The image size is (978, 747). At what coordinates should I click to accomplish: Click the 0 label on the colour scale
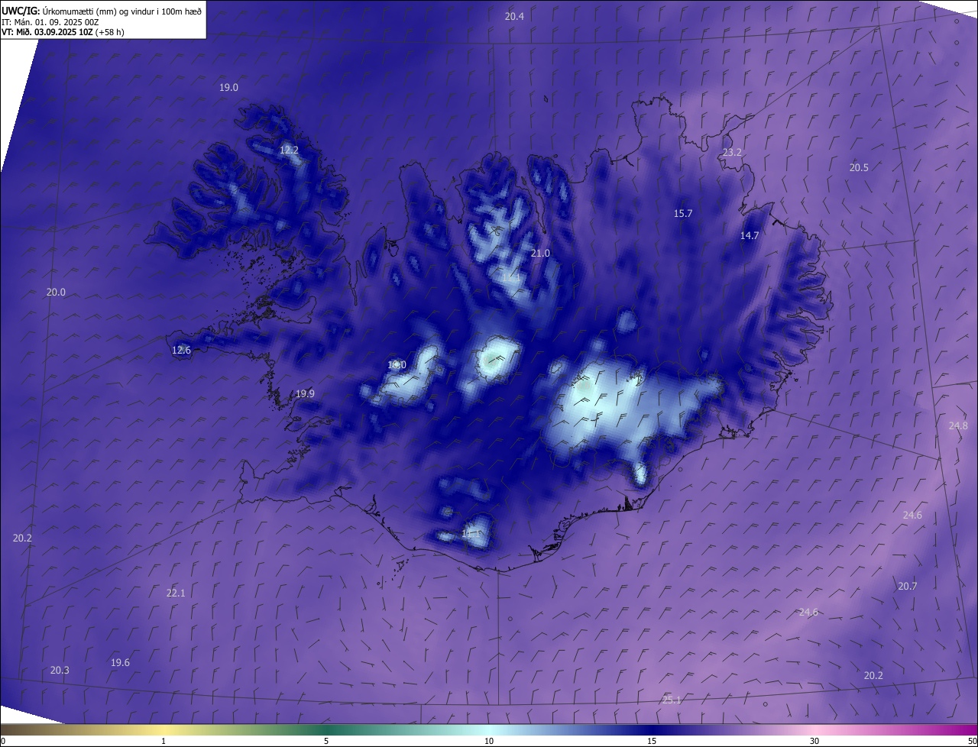tap(3, 741)
